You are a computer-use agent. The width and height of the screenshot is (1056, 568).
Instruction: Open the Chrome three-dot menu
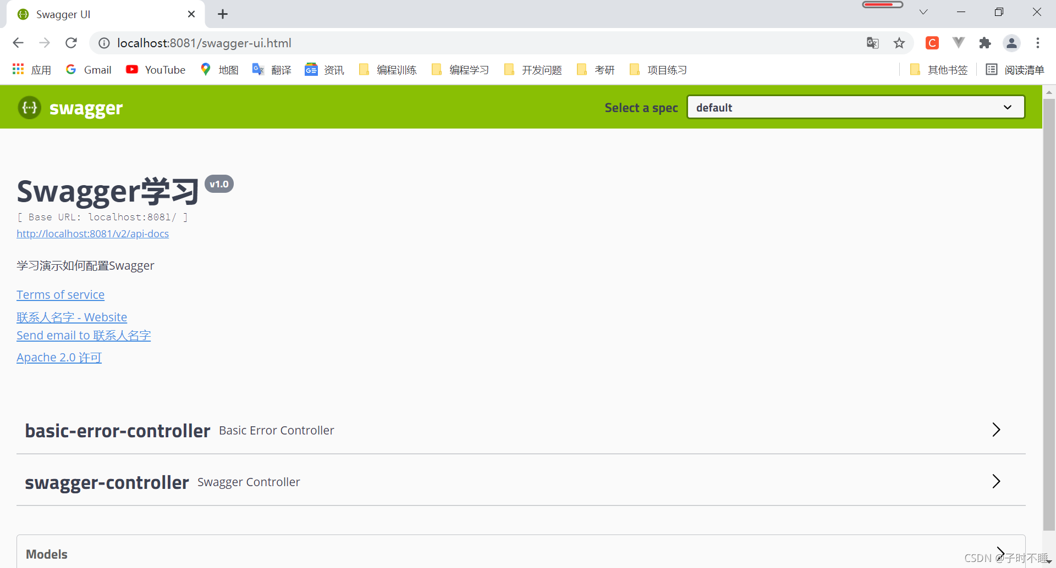point(1038,43)
